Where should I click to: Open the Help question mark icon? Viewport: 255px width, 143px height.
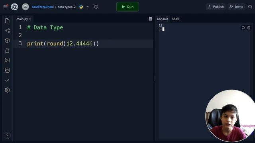click(7, 135)
